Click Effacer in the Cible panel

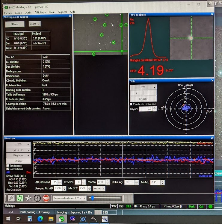[144, 99]
